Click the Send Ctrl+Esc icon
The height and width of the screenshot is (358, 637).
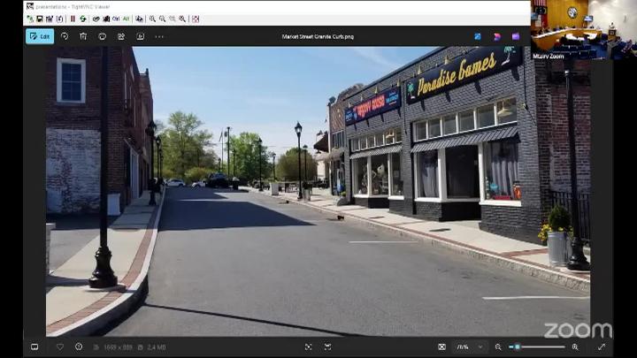(106, 19)
